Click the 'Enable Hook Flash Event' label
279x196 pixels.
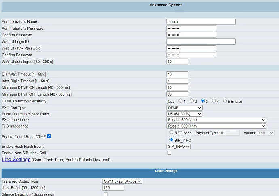(x=23, y=147)
